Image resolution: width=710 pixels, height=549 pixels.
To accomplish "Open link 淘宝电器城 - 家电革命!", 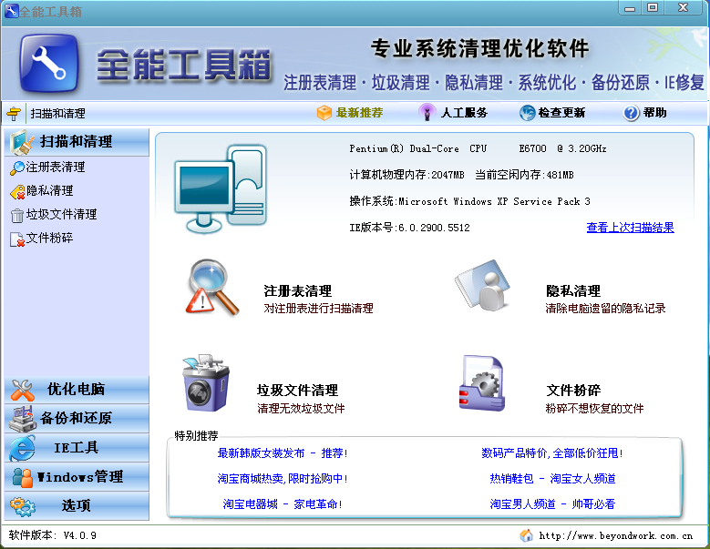I will [283, 503].
